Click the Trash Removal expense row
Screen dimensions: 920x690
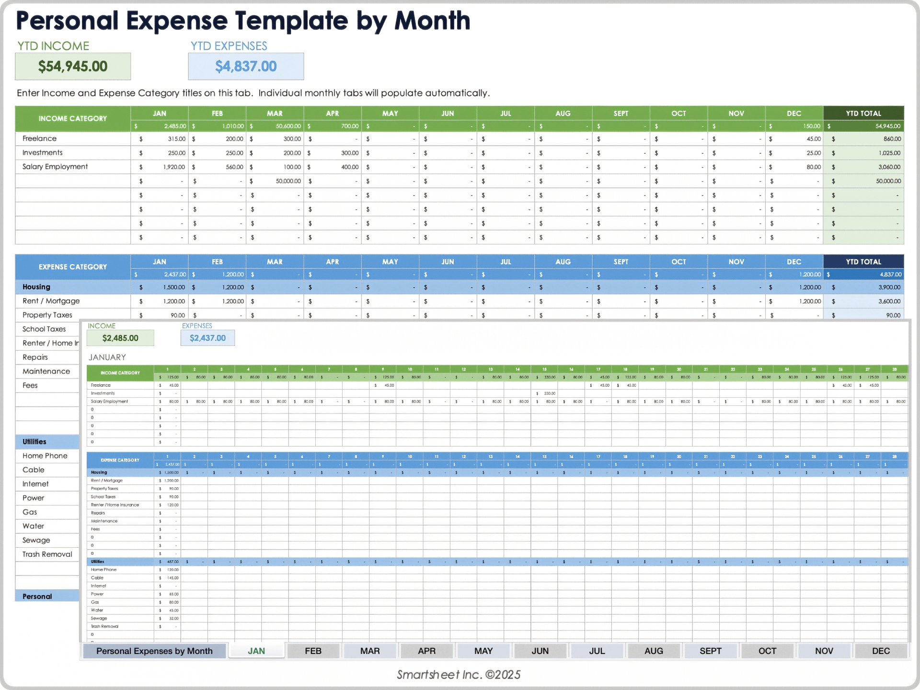click(46, 554)
